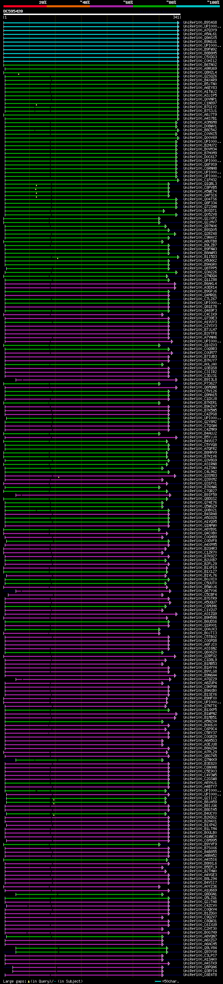223x984 pixels.
Task: Select label UniRef100_B7H0M9
Action: coord(200,153)
